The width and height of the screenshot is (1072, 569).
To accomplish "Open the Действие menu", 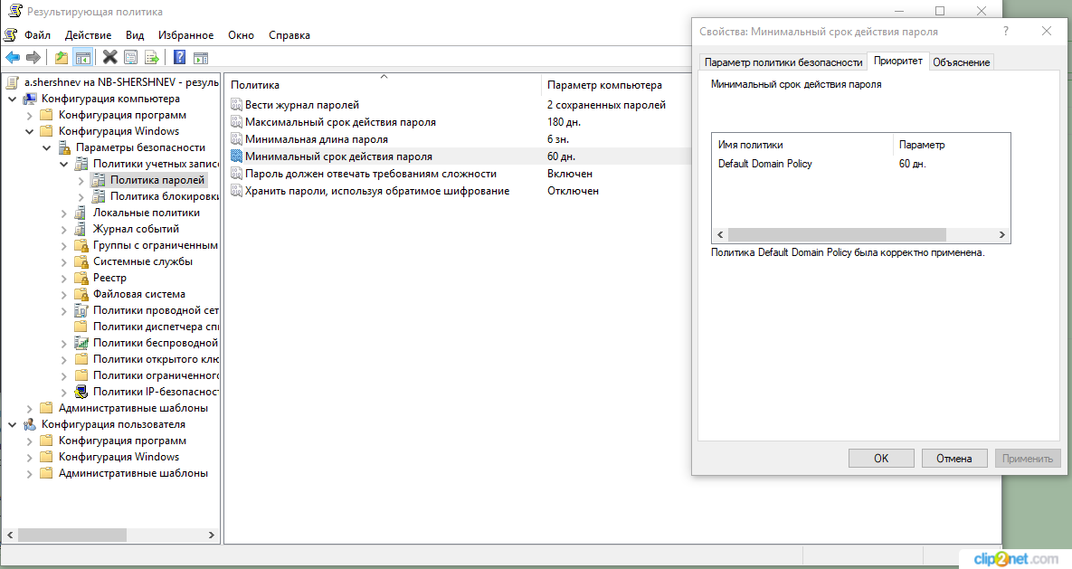I will (x=88, y=35).
